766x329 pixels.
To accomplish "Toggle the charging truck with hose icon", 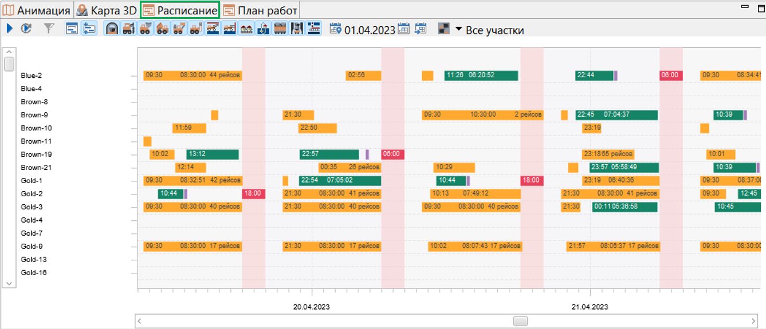I will (x=196, y=28).
